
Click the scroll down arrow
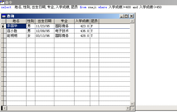tap(132, 104)
